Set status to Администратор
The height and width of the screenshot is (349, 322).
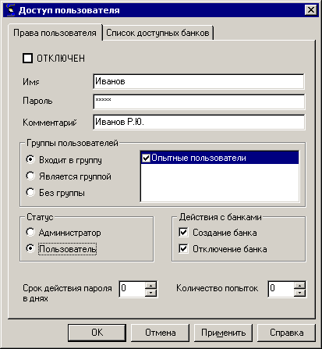pos(30,232)
